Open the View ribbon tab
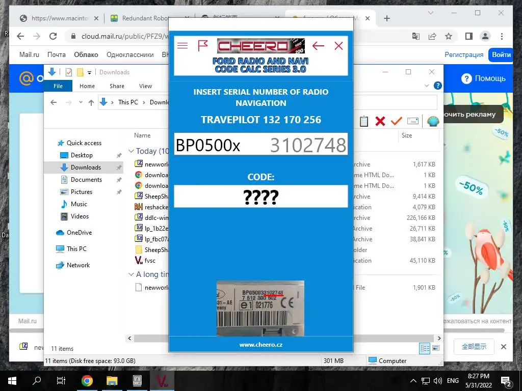This screenshot has width=522, height=391. [145, 86]
